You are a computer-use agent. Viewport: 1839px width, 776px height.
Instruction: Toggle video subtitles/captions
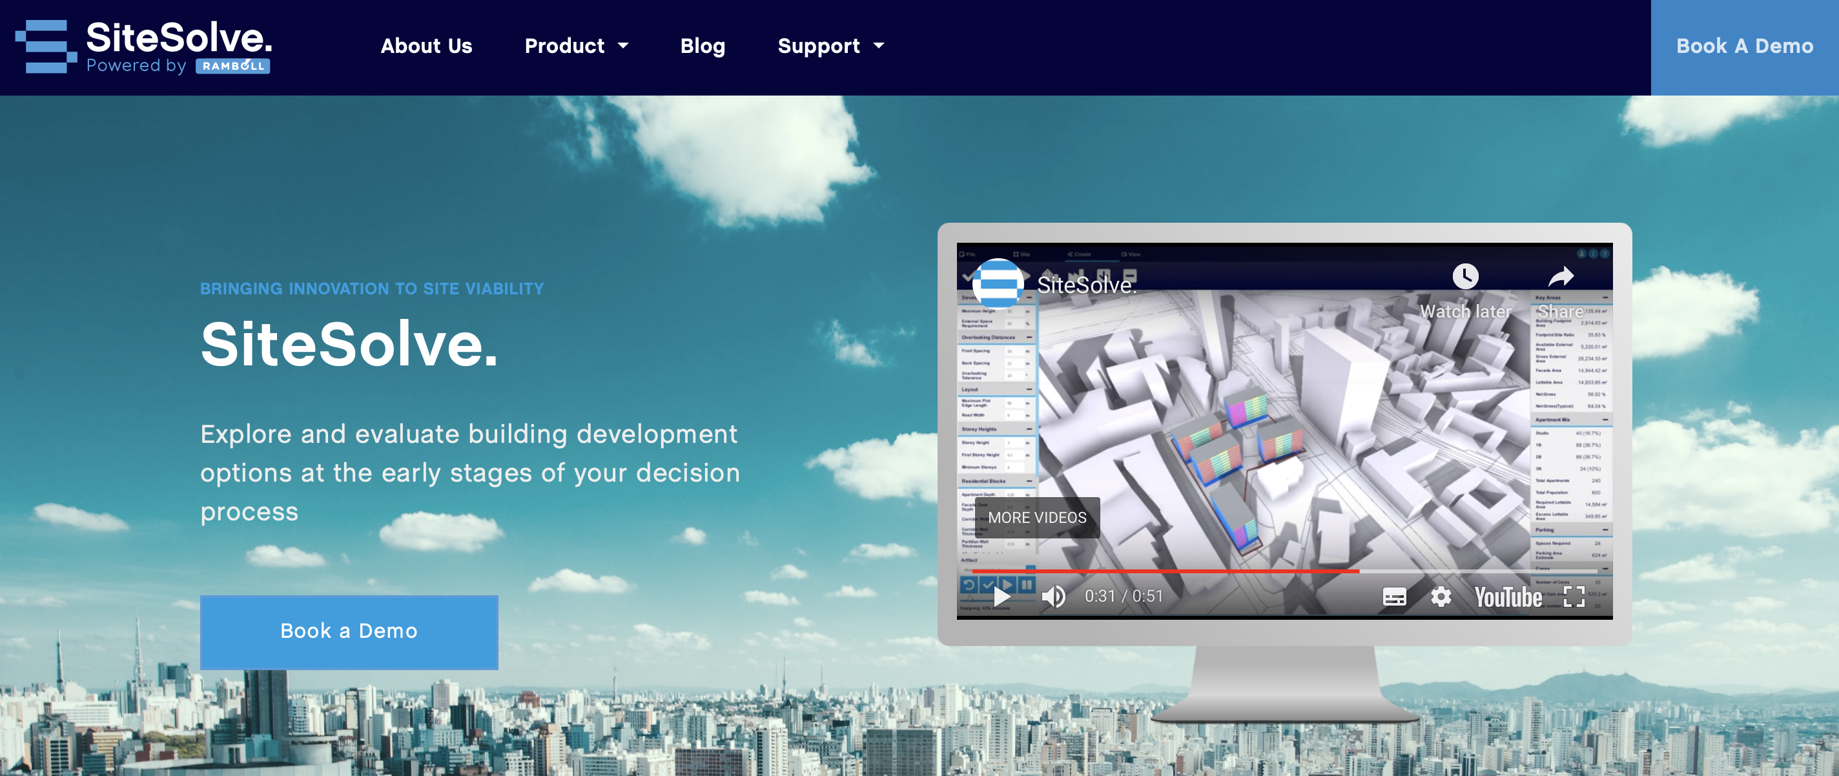pyautogui.click(x=1394, y=597)
